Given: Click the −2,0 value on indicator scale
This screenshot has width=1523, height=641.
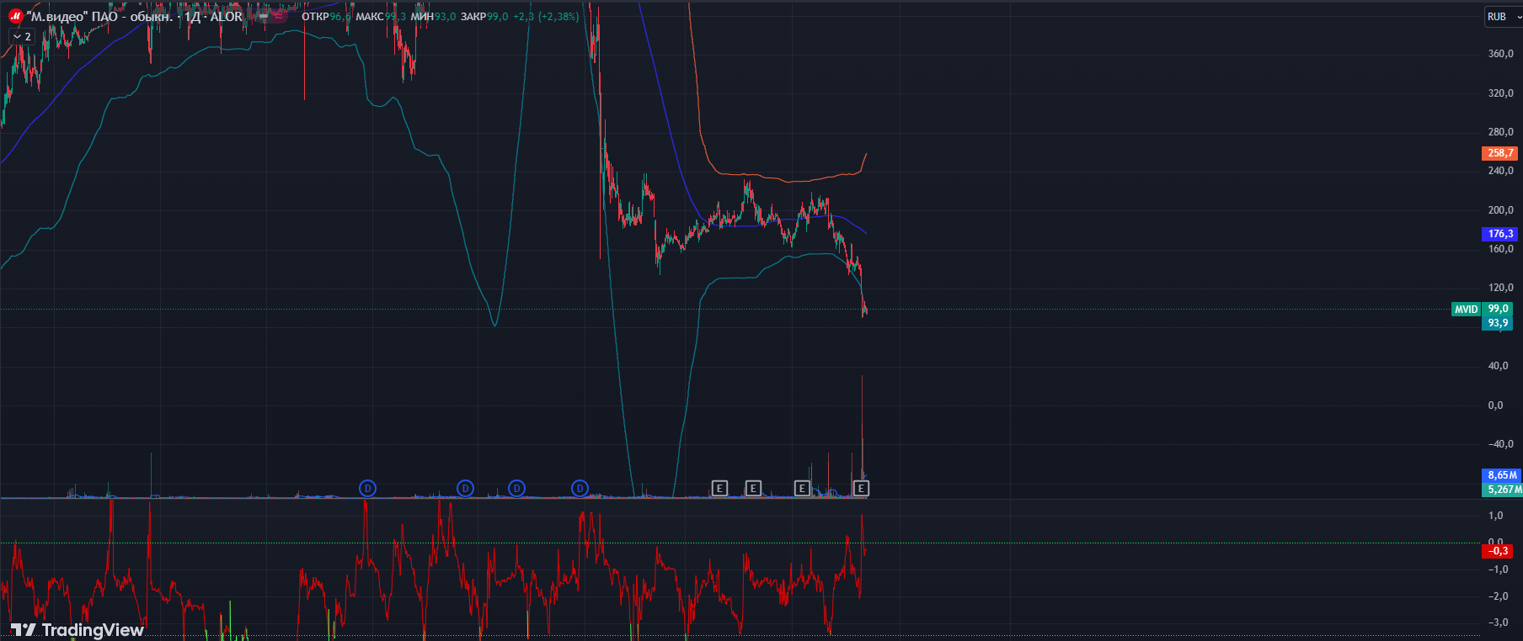Looking at the screenshot, I should [1498, 596].
